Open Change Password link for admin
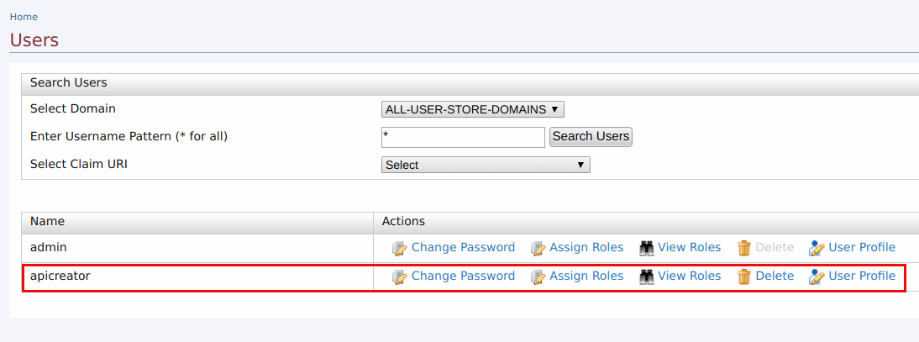 point(463,248)
